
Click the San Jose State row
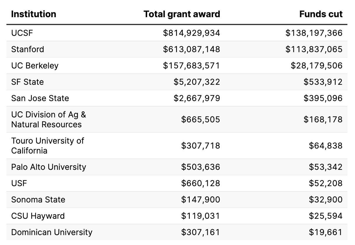40,98
